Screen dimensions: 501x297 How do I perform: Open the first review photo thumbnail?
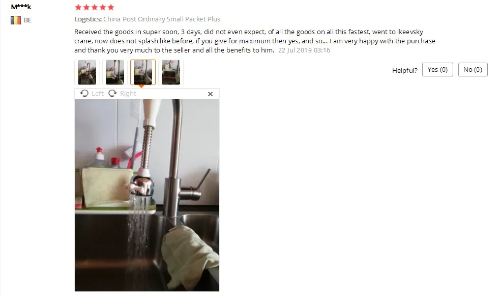point(87,72)
